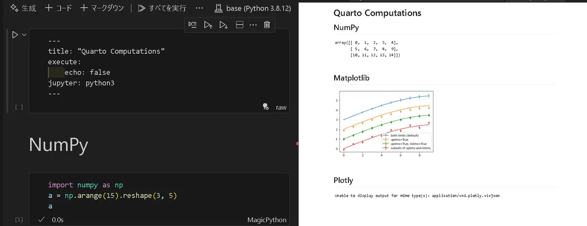
Task: Execute cells above using the cell toolbar icon
Action: (x=208, y=25)
